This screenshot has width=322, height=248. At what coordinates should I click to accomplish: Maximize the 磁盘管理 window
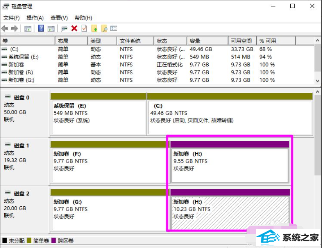292,6
